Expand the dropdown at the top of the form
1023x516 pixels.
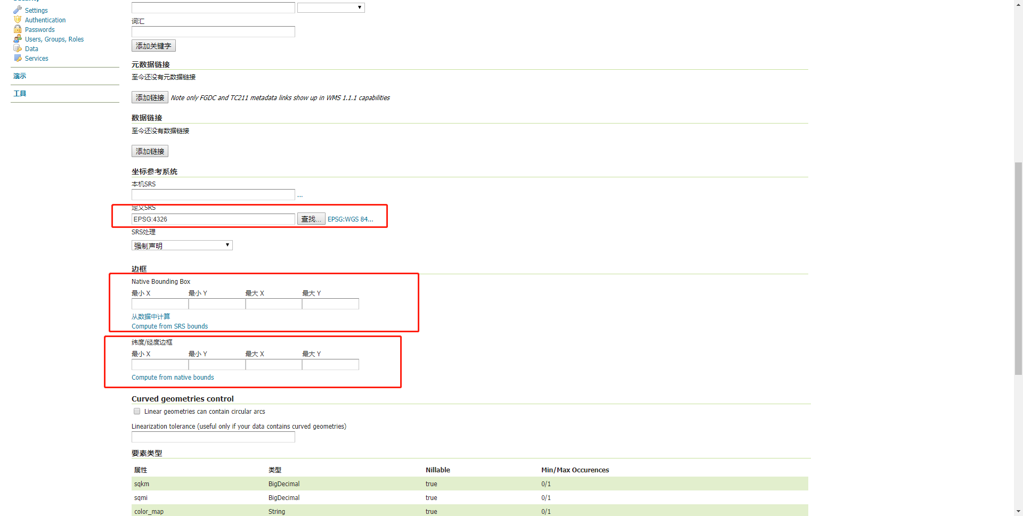click(x=330, y=7)
